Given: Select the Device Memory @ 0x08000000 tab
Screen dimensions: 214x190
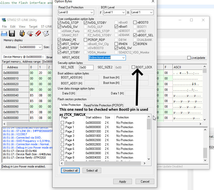Looking at the screenshot, I should click(x=23, y=57).
